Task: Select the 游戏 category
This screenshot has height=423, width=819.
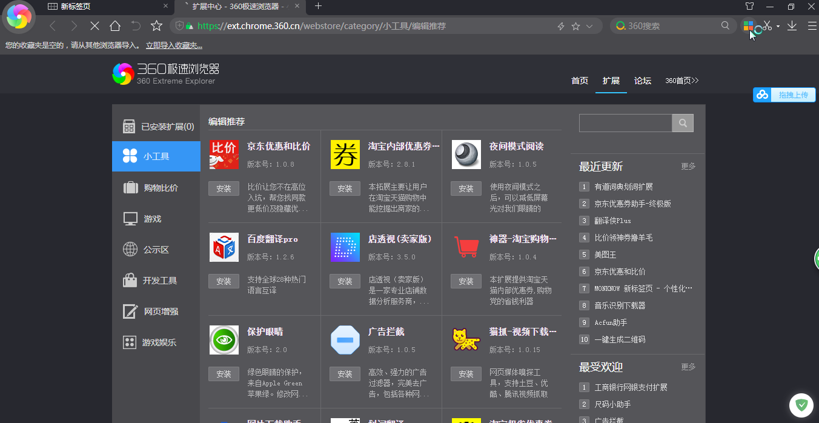Action: [156, 219]
